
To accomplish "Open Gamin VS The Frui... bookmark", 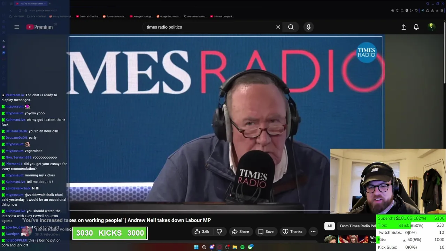I will tap(88, 16).
